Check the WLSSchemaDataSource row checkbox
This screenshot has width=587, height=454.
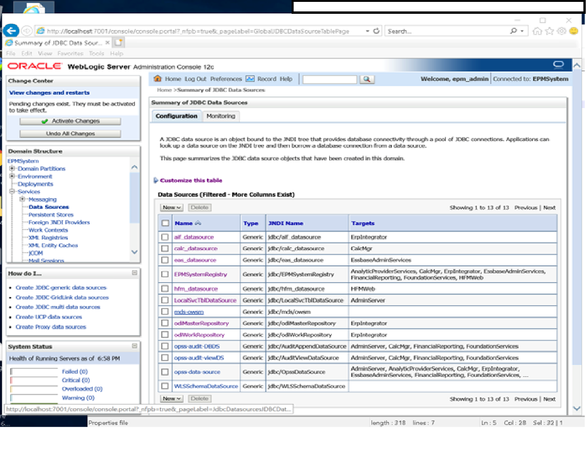(x=165, y=386)
